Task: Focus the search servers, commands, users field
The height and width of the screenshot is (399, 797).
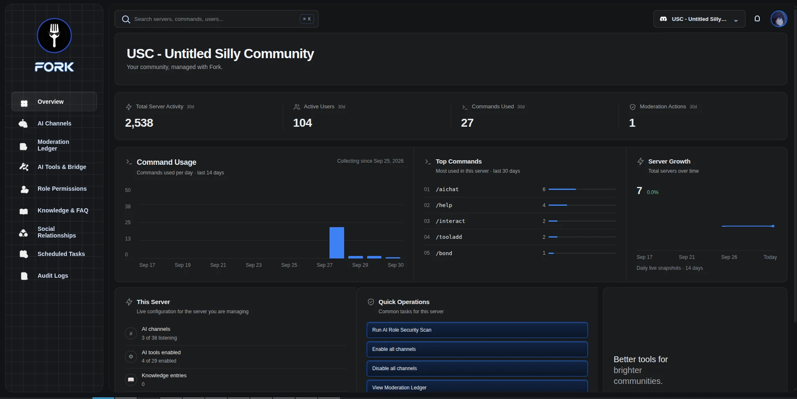Action: (x=216, y=19)
